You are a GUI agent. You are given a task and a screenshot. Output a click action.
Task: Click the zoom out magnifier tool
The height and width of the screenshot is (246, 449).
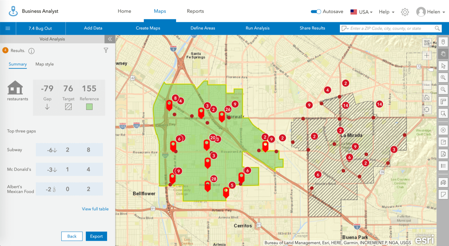tap(443, 90)
